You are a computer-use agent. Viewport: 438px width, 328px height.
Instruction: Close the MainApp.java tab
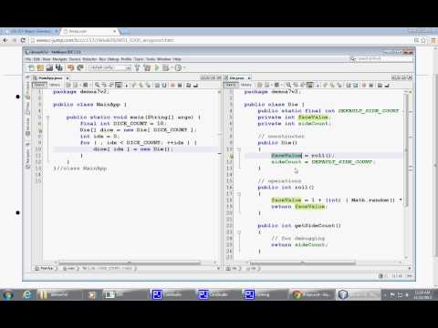click(x=68, y=78)
